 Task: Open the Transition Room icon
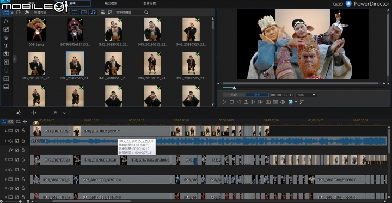point(6,54)
